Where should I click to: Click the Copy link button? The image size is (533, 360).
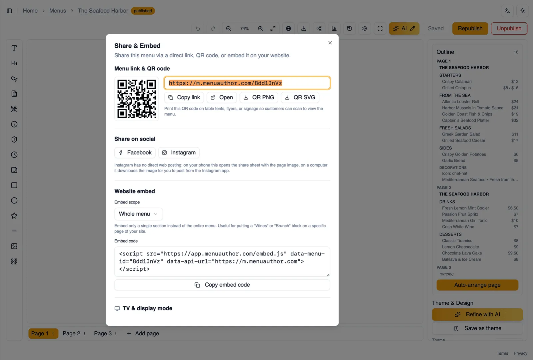(184, 97)
